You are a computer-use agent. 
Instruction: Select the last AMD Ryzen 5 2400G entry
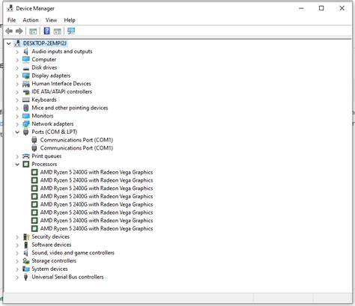click(97, 228)
